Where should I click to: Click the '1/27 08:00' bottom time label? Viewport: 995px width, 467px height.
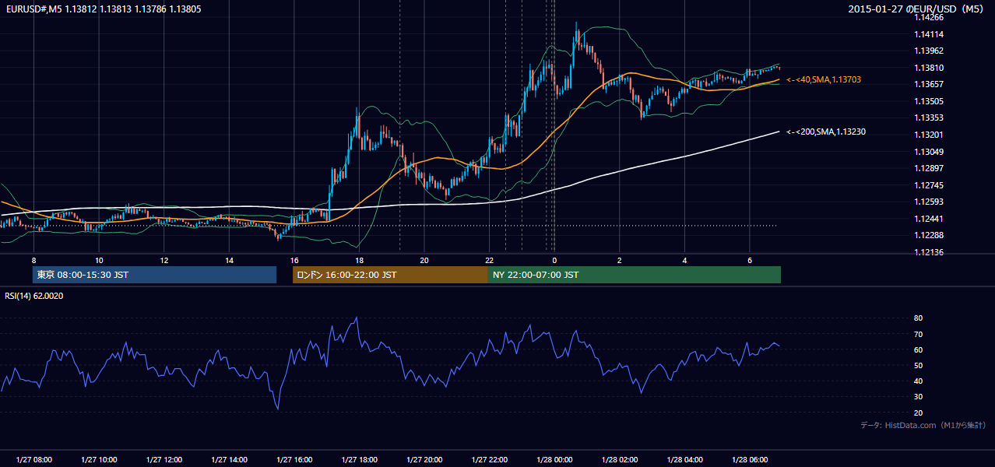click(33, 460)
